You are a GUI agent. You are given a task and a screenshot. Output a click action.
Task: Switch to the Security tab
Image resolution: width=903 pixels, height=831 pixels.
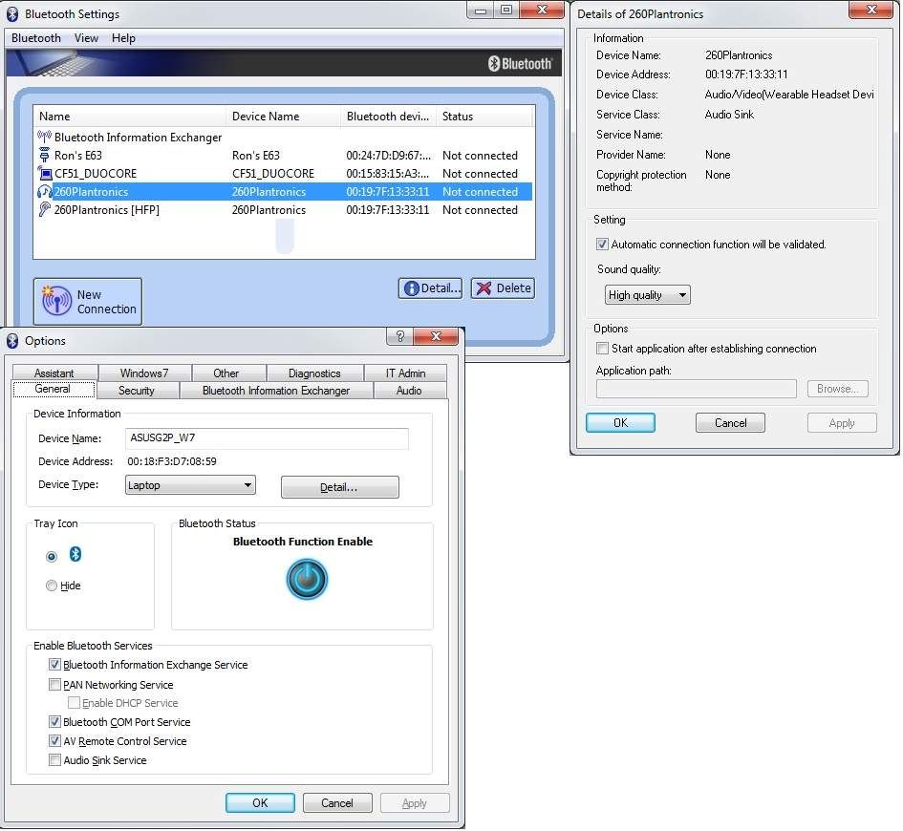pos(137,390)
